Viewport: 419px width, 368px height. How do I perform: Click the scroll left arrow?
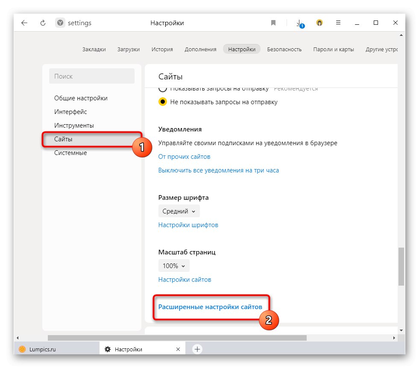click(18, 338)
